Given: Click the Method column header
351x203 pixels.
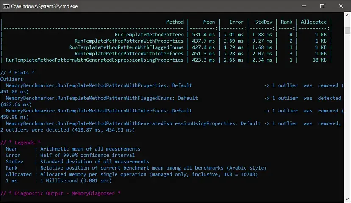Looking at the screenshot, I should tap(175, 22).
